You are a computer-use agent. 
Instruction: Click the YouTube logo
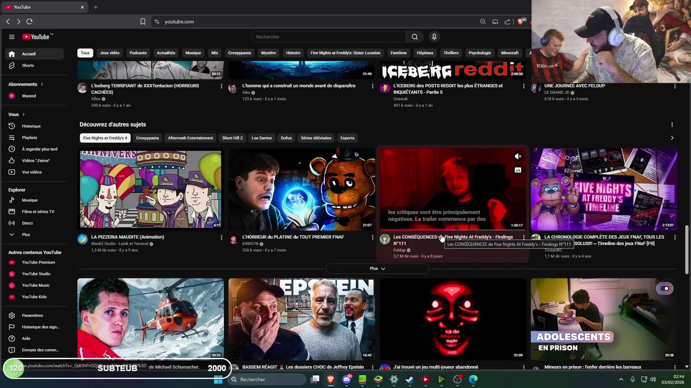click(x=36, y=37)
